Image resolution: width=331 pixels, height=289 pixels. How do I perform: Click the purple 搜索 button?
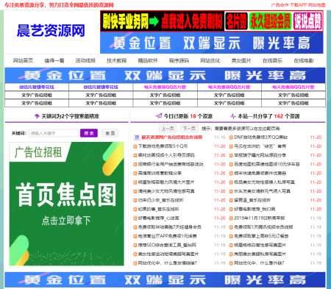89,133
